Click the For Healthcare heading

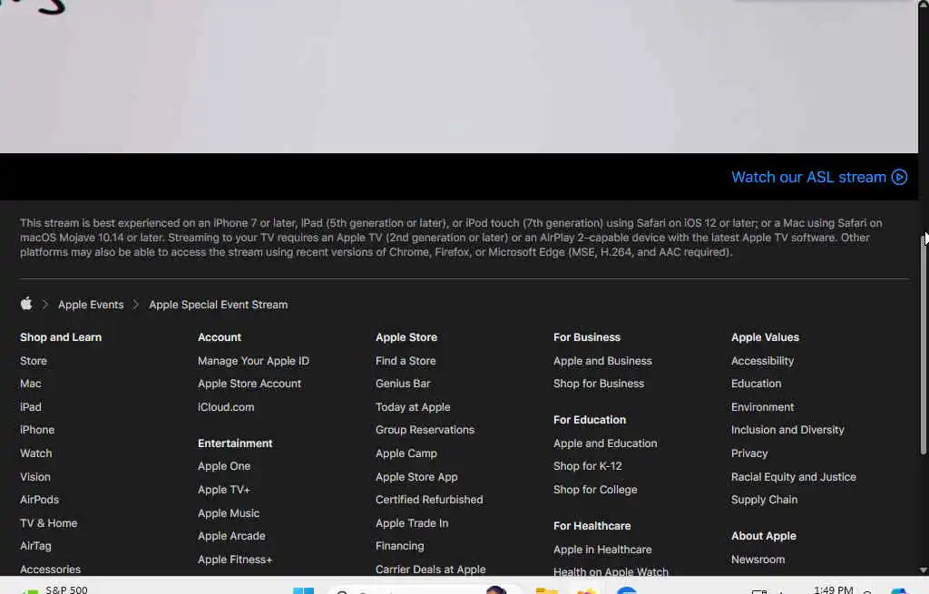592,526
